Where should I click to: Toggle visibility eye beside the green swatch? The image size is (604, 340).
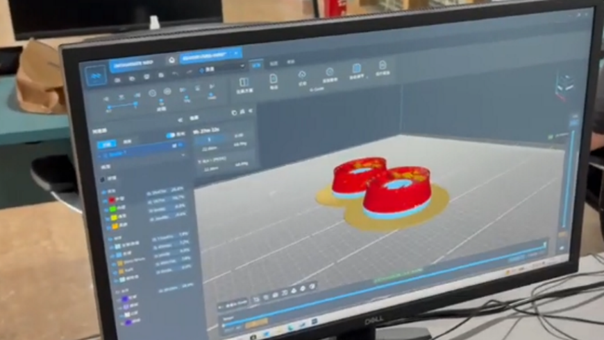pos(106,210)
